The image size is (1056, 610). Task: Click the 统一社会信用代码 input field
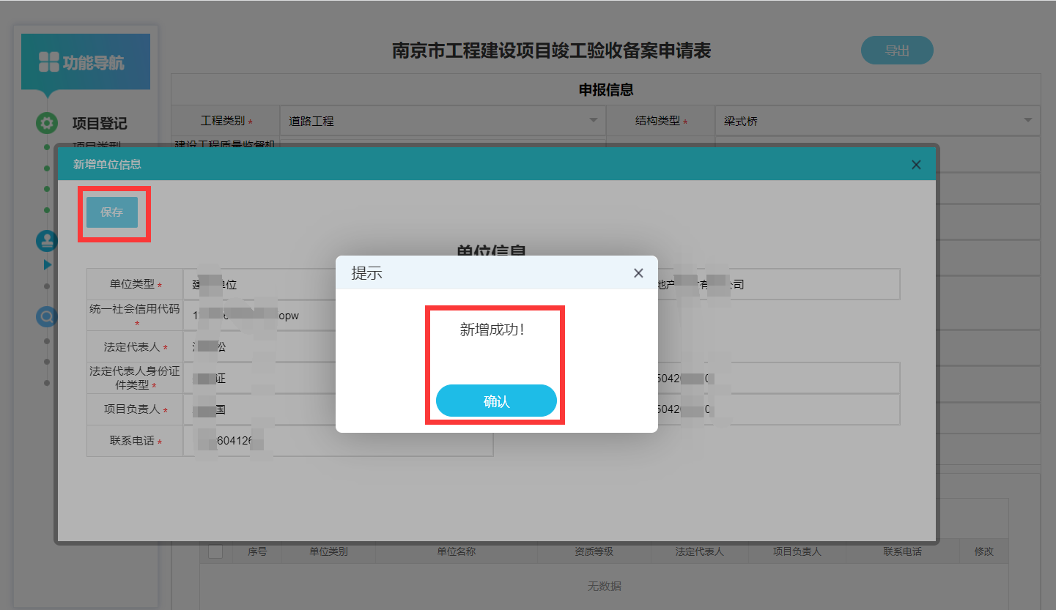[337, 316]
